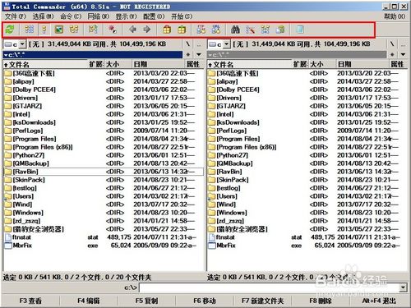Click the left panel root directory \ button
This screenshot has height=308, width=411.
pyautogui.click(x=188, y=44)
